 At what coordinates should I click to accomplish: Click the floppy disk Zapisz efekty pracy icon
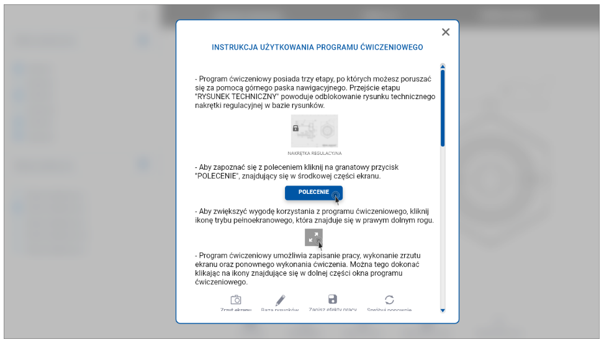333,299
